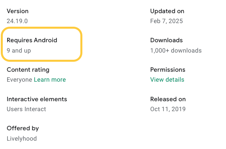Click the 9 and up text
This screenshot has height=149, width=226.
tap(19, 51)
